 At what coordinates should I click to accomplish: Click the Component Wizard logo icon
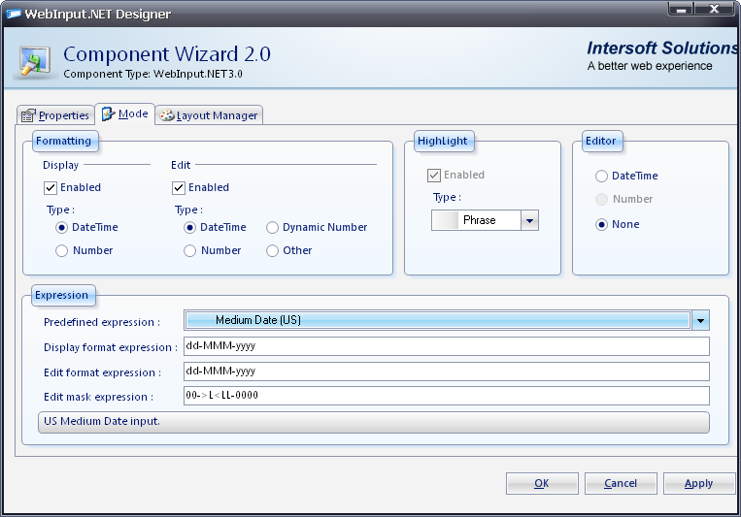click(x=35, y=60)
